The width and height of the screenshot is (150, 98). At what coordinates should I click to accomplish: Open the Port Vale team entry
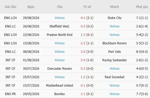pyautogui.click(x=115, y=52)
